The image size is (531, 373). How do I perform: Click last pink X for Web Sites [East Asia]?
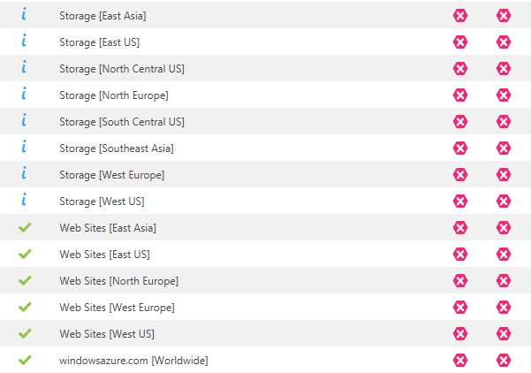tap(504, 228)
